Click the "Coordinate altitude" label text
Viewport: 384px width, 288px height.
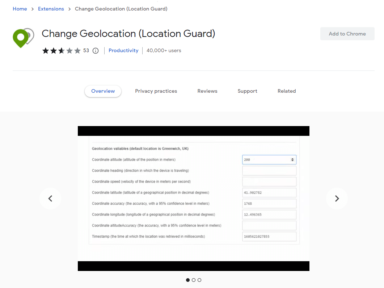(134, 160)
